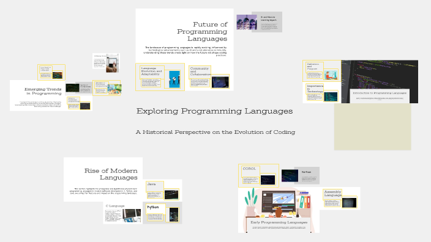Open the C Language slide
The image size is (431, 242).
(x=123, y=213)
